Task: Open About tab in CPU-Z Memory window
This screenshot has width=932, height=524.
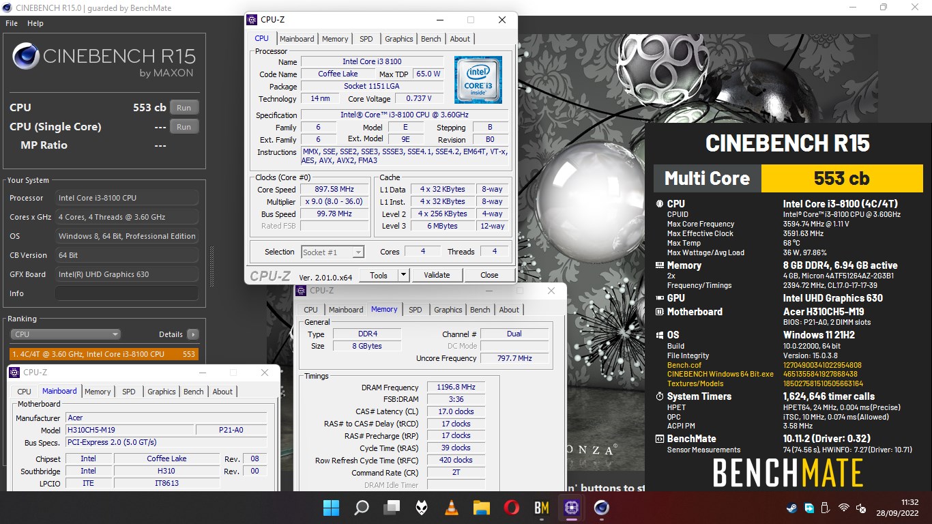Action: [x=509, y=310]
